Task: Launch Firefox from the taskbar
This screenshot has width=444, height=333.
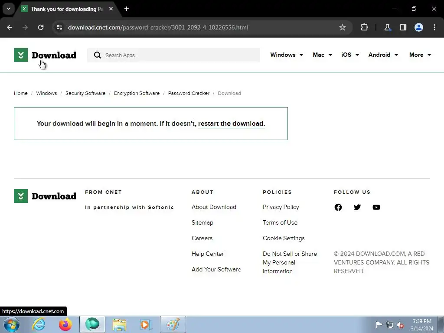Action: coord(65,324)
